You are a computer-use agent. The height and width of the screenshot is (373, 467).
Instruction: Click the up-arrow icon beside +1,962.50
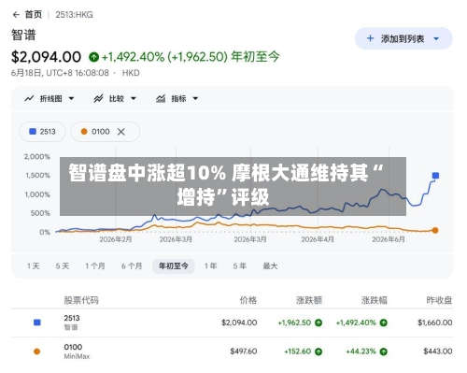pyautogui.click(x=318, y=323)
